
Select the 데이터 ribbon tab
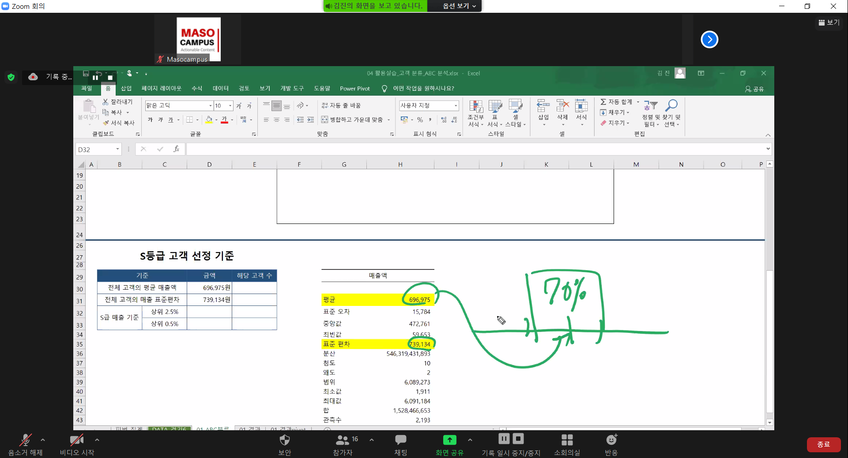(220, 89)
